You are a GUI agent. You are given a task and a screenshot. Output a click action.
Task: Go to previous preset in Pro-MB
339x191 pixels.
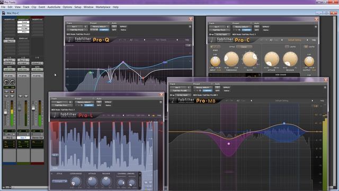tap(251, 101)
